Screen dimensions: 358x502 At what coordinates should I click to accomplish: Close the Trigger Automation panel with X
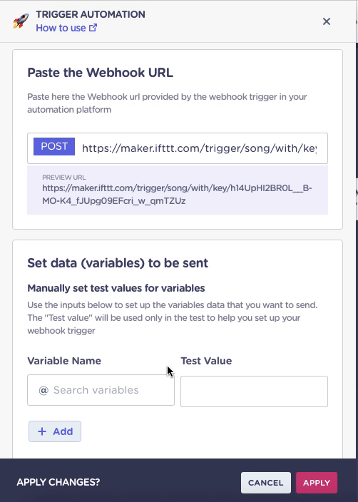(327, 21)
